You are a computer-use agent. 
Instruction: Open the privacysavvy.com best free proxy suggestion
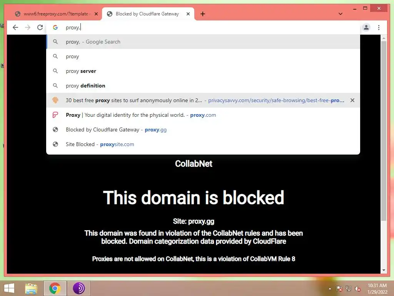203,100
